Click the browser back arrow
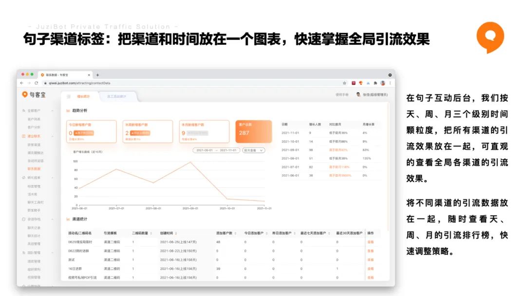 pyautogui.click(x=22, y=83)
